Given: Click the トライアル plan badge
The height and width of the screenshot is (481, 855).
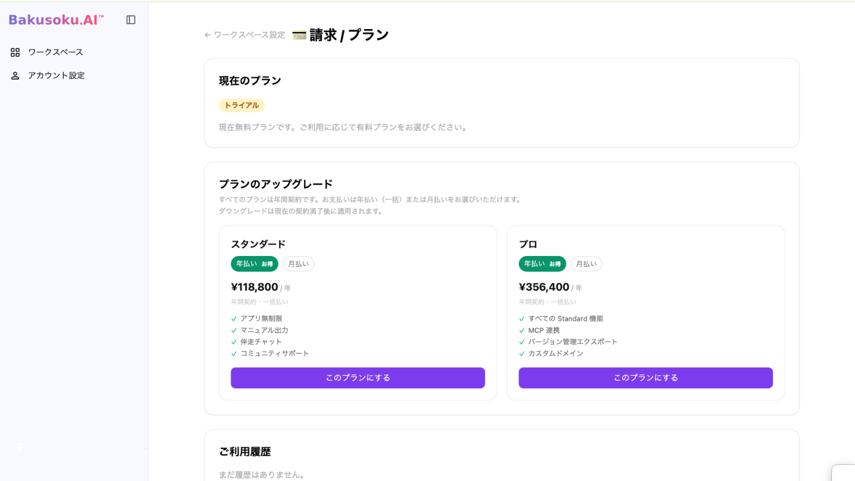Looking at the screenshot, I should (242, 105).
